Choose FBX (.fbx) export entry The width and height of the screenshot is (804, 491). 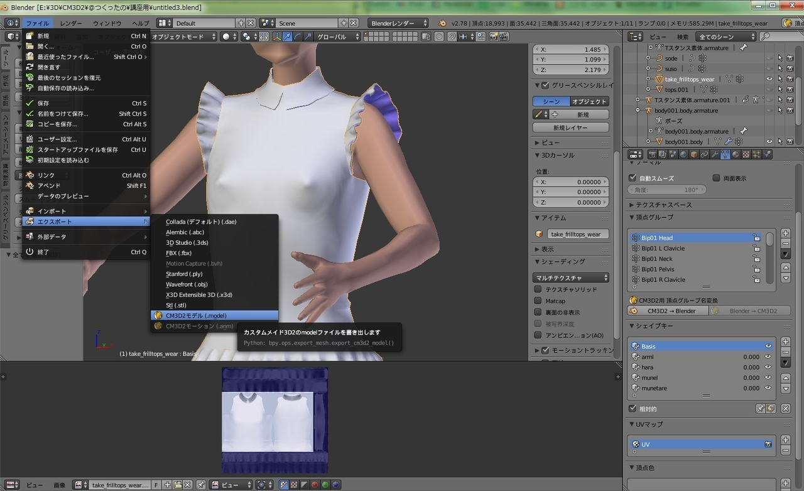tap(214, 253)
